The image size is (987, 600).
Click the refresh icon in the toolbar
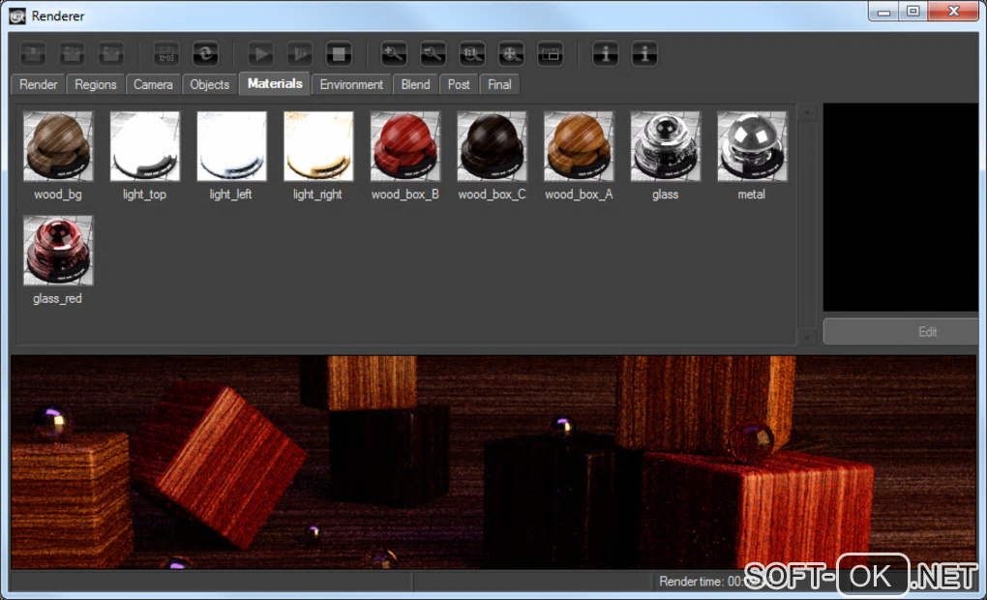pyautogui.click(x=205, y=53)
